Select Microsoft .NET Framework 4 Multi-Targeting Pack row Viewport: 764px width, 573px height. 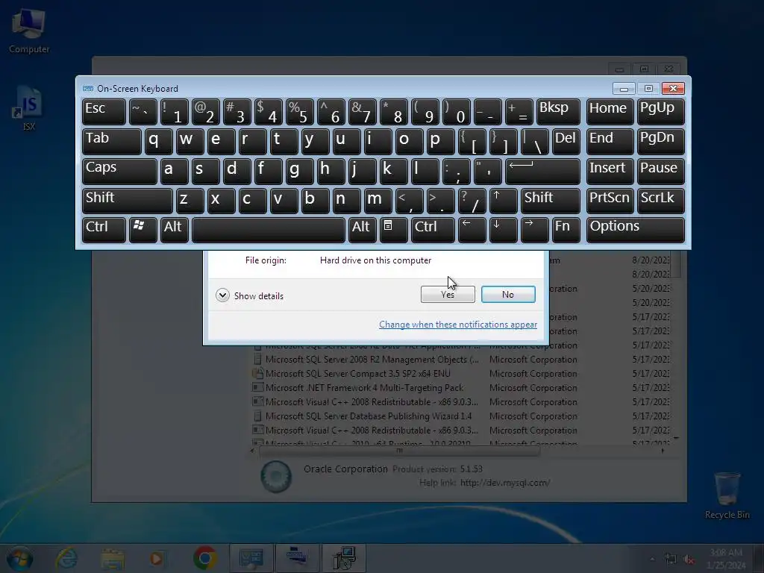click(x=460, y=388)
